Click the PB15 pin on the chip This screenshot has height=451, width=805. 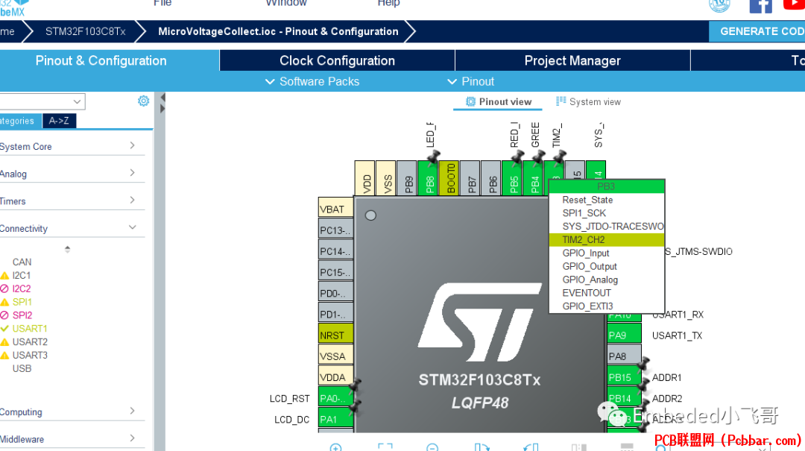click(625, 377)
